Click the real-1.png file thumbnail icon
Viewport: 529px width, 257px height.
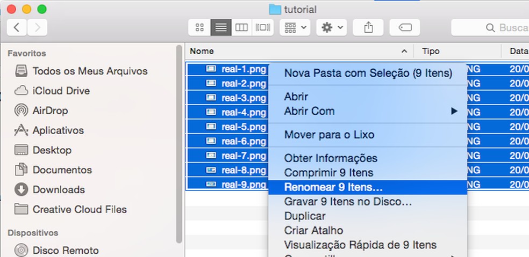[211, 69]
